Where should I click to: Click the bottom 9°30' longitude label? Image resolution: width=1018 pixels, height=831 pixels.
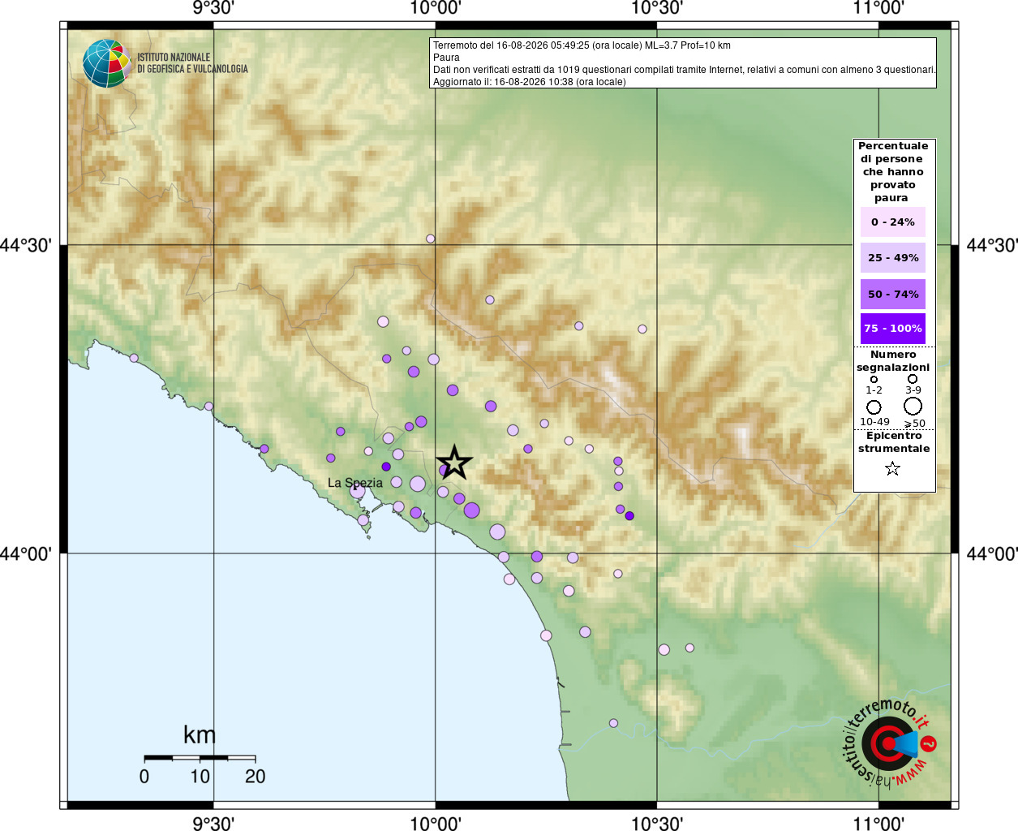pos(213,824)
